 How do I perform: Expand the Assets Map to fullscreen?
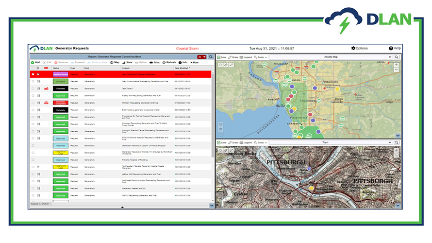(x=231, y=65)
